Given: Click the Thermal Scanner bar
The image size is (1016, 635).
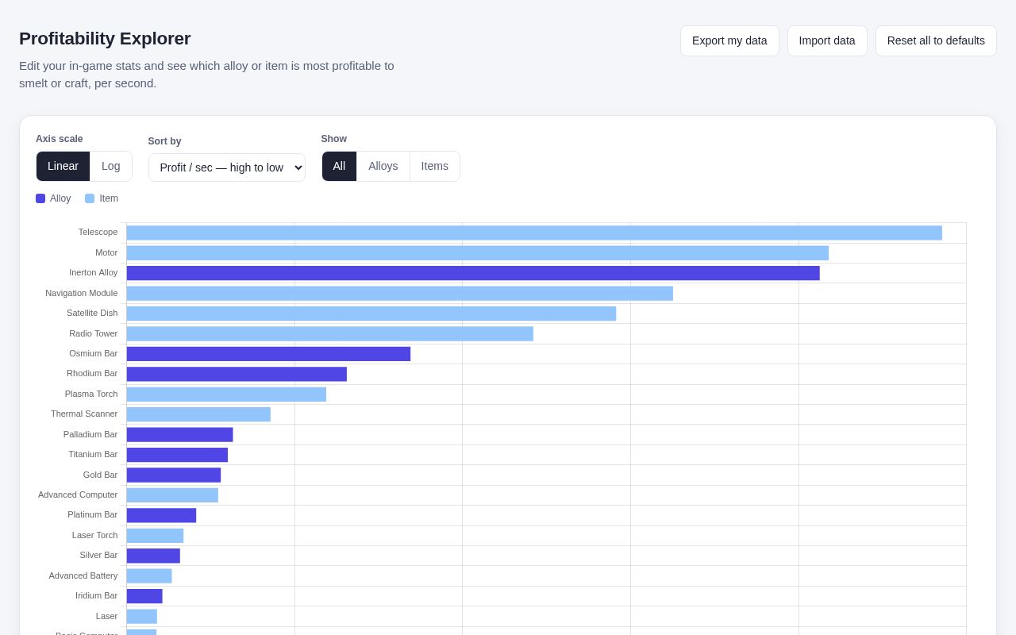Looking at the screenshot, I should (198, 414).
